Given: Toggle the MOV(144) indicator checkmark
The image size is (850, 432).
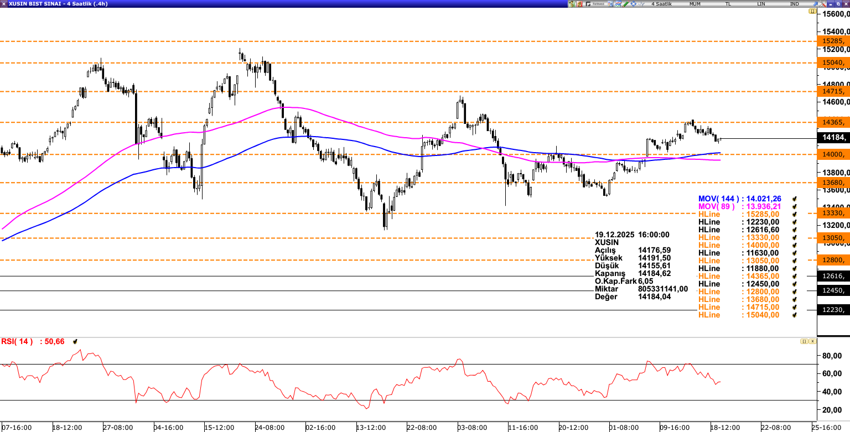Looking at the screenshot, I should coord(795,199).
